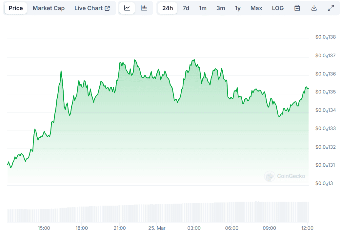Click the volume bars area under the chart
Image resolution: width=341 pixels, height=234 pixels.
point(158,212)
